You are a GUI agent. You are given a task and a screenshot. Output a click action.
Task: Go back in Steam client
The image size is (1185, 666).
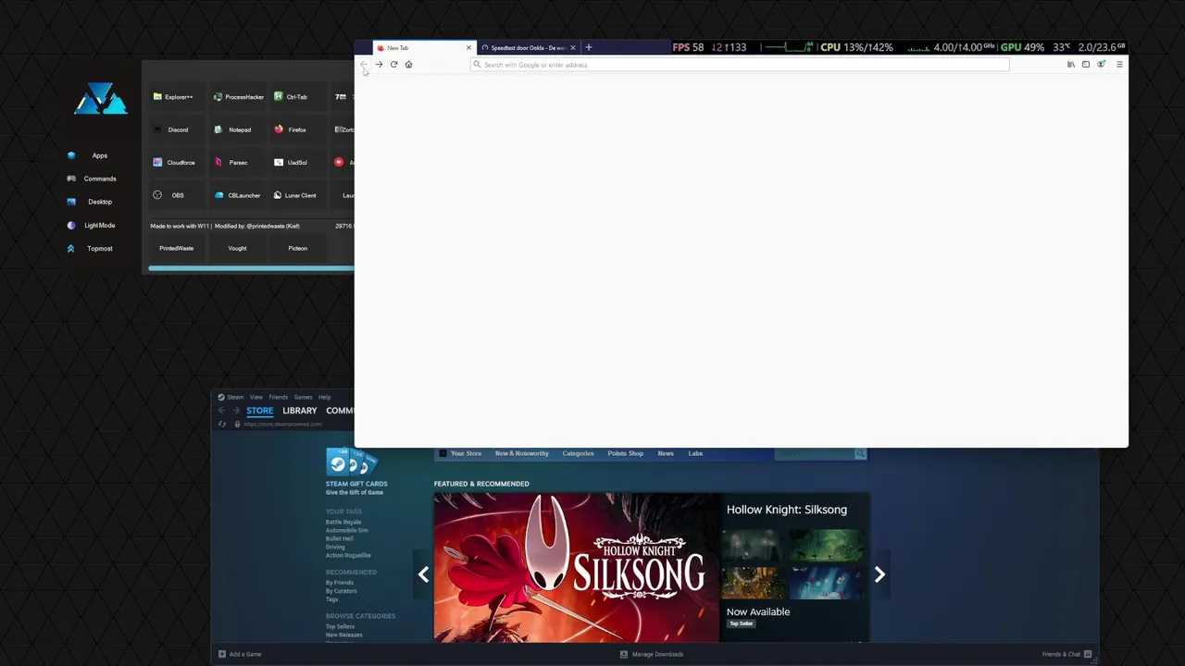point(221,411)
